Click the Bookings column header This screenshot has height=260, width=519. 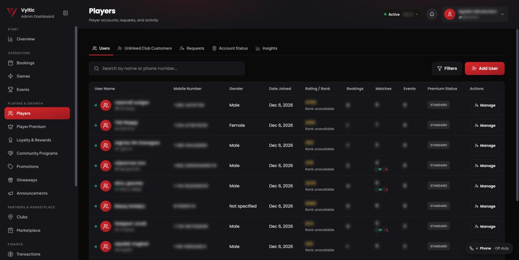click(x=355, y=89)
